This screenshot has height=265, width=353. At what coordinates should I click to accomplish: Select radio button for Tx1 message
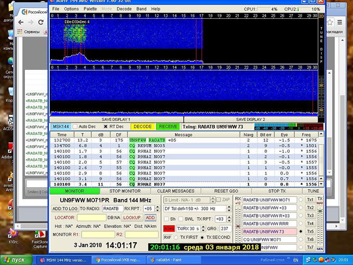pyautogui.click(x=301, y=200)
